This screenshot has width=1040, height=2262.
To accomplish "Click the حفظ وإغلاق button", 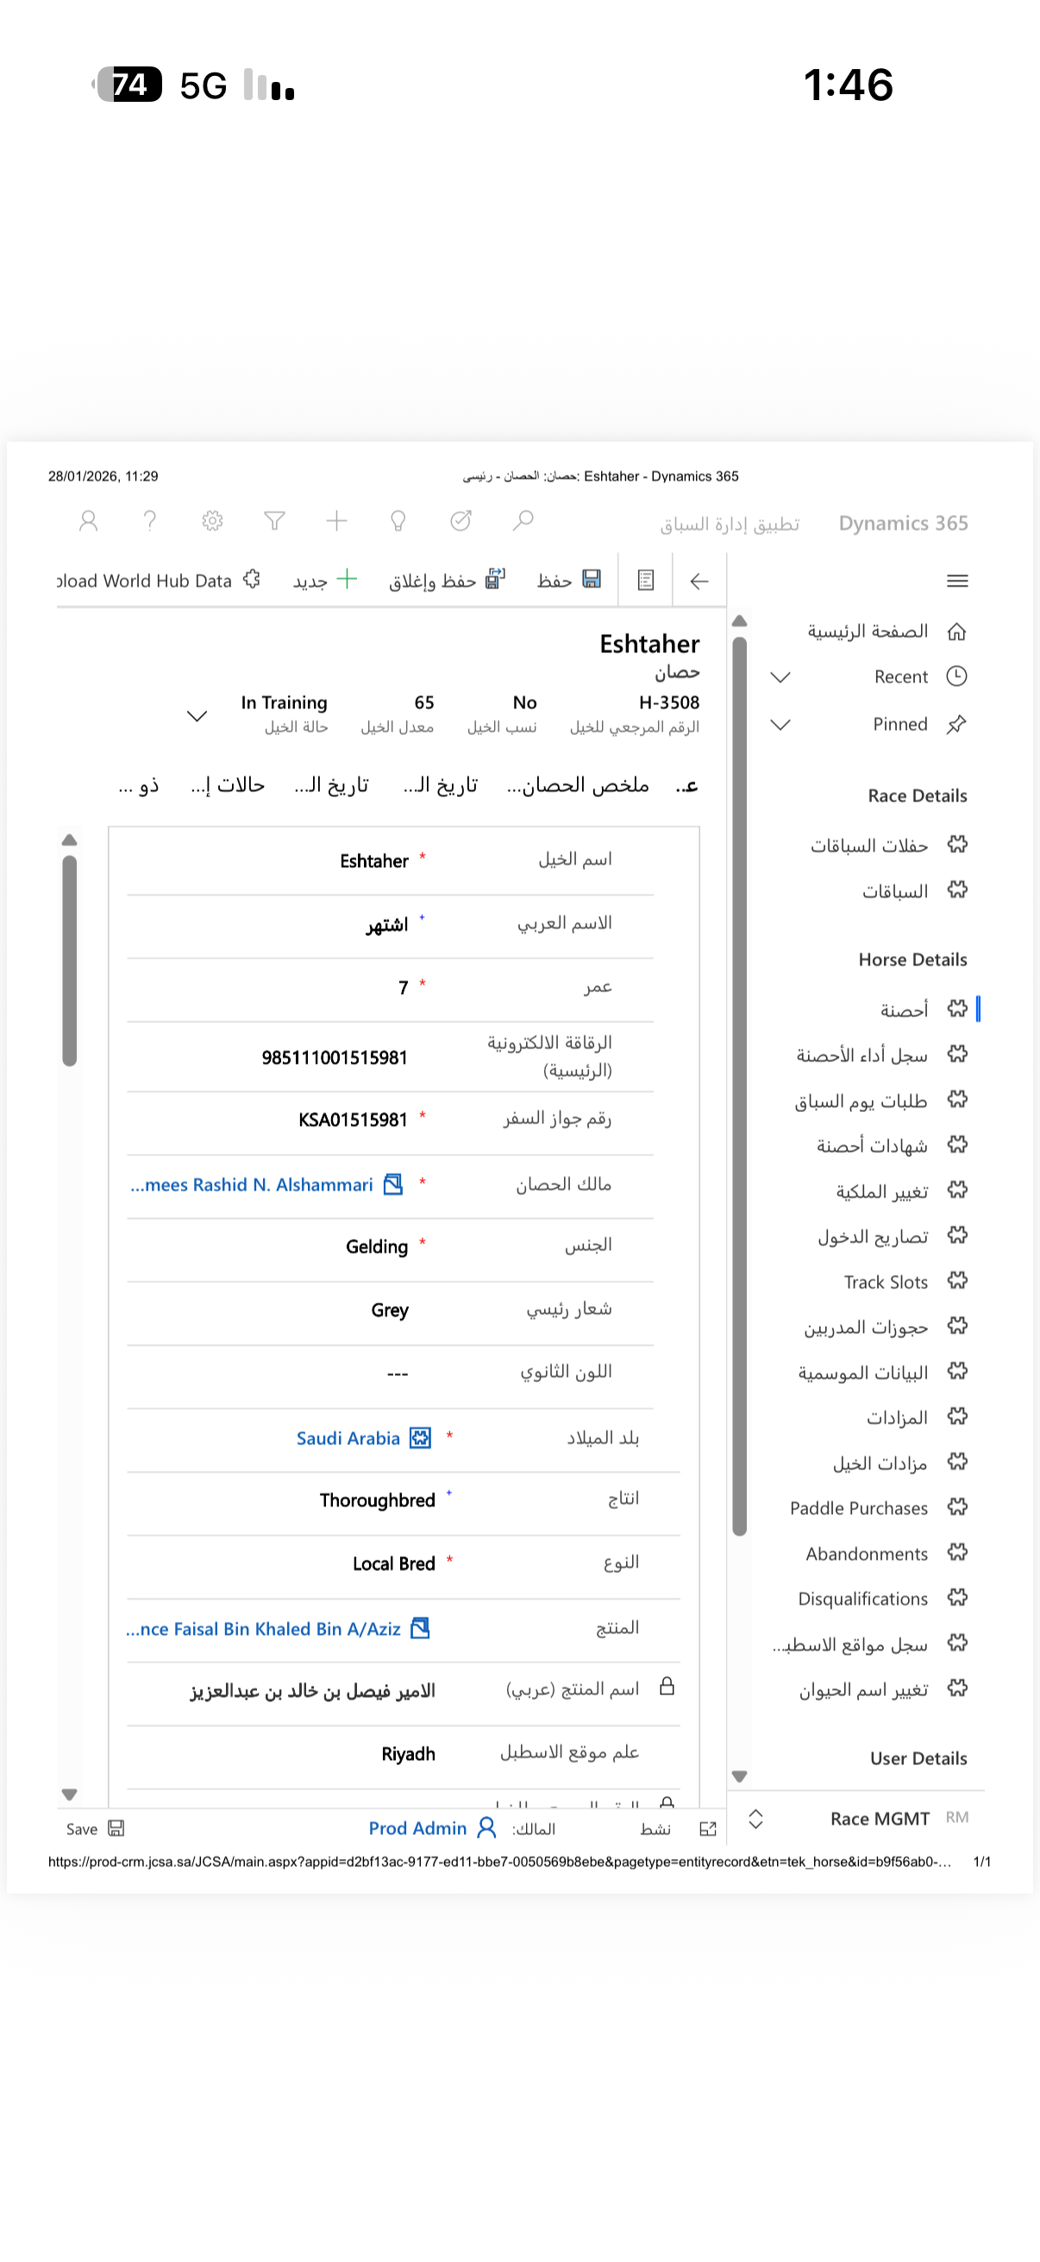I will click(x=447, y=581).
